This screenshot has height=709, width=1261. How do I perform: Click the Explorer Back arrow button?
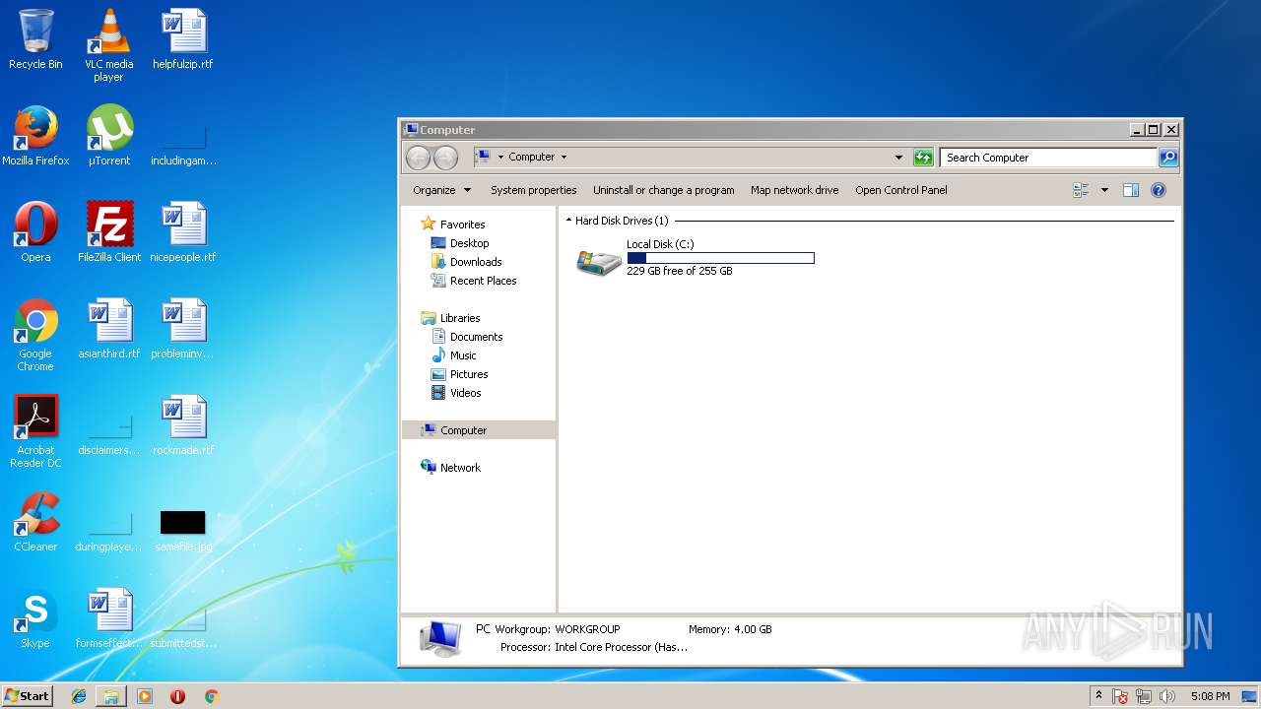(418, 158)
